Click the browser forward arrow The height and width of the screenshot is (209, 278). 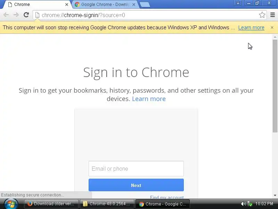16,15
